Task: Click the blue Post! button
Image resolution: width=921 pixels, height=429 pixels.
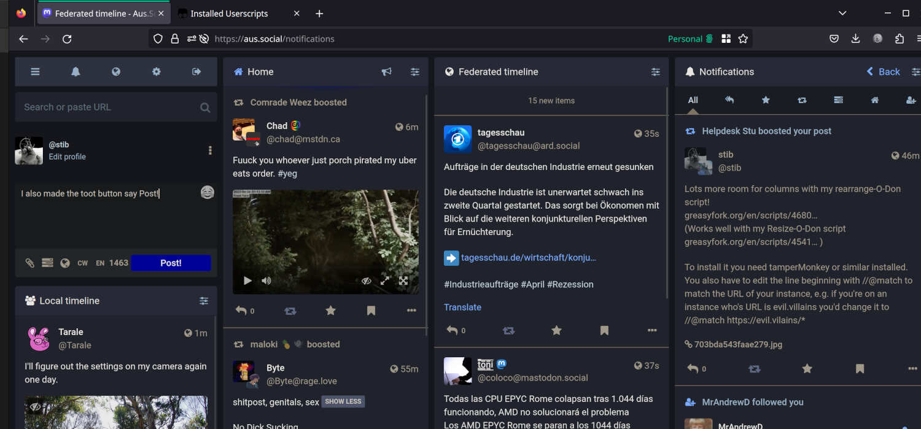Action: coord(171,263)
